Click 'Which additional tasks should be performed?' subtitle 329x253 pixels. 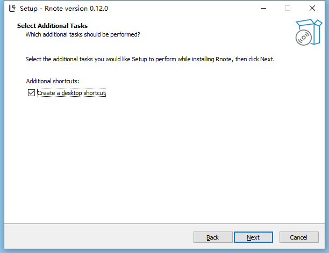pos(83,34)
